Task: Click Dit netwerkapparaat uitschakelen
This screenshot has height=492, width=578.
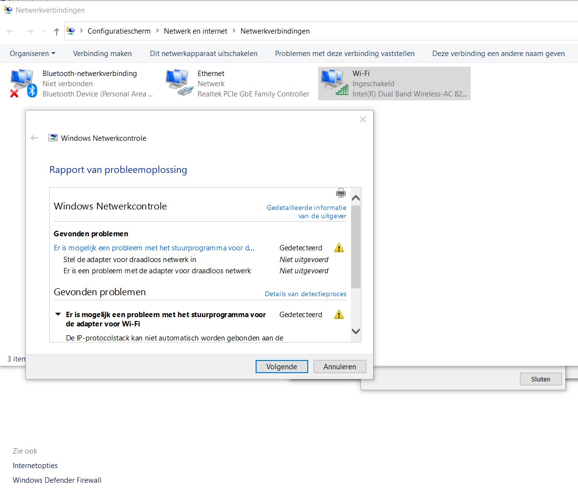Action: pyautogui.click(x=203, y=54)
